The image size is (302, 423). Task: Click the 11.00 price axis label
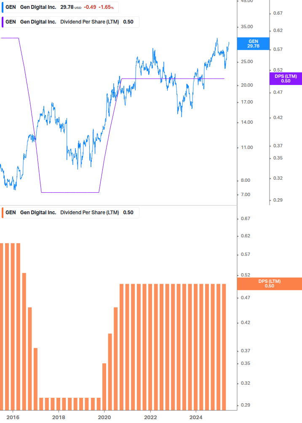(247, 148)
